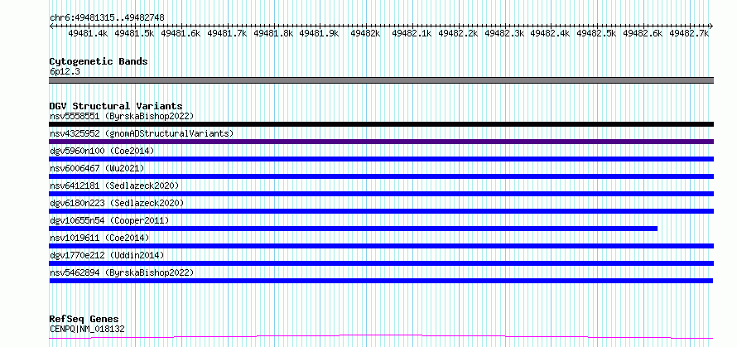Screen dimensions: 737x347
Task: Select the blue bar under nsv6006467
Action: [x=382, y=176]
